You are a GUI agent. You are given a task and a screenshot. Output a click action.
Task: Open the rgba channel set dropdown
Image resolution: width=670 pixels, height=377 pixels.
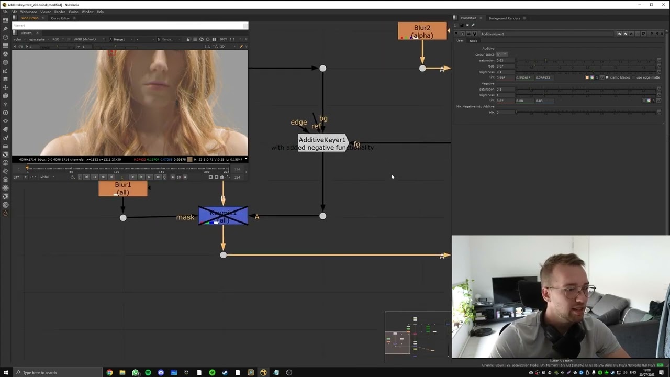19,39
